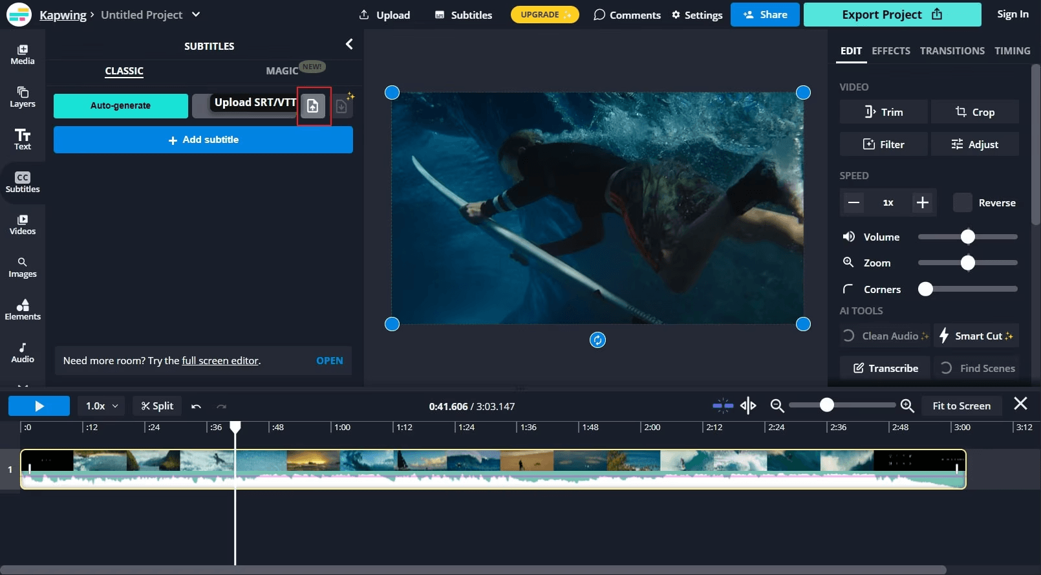The width and height of the screenshot is (1041, 575).
Task: Increase speed with the plus button
Action: (922, 202)
